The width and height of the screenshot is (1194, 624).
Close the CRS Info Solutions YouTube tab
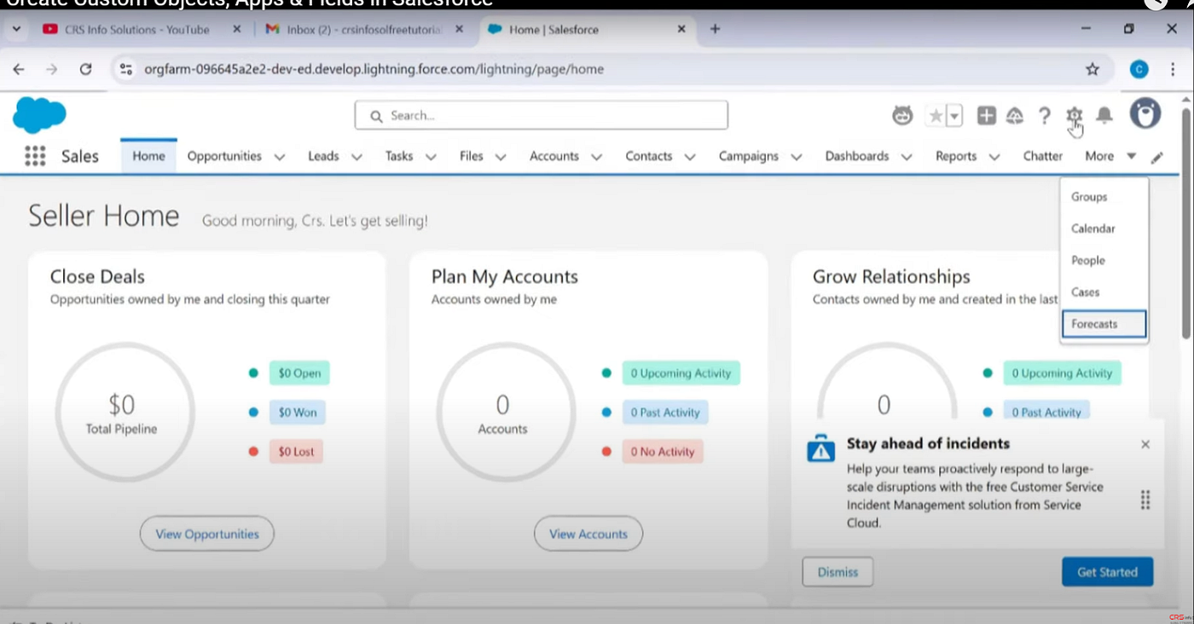point(237,29)
